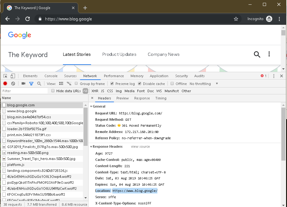Image resolution: width=287 pixels, height=207 pixels.
Task: Filter requests by JS
Action: pos(103,91)
